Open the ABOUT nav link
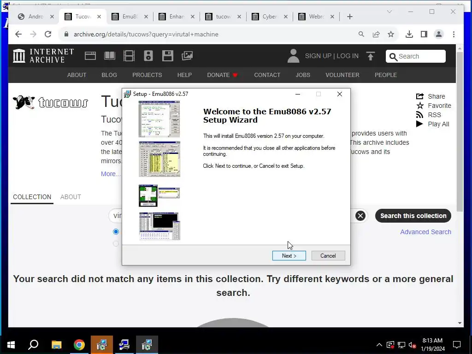Screen dimensions: 472x354 [x=77, y=75]
